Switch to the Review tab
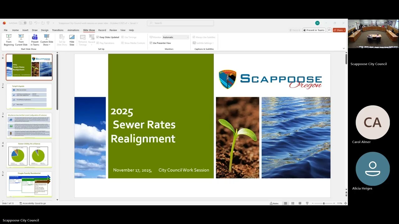The image size is (399, 224). tap(113, 30)
